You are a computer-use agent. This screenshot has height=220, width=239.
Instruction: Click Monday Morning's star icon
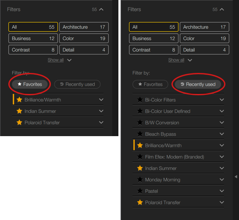tap(140, 180)
